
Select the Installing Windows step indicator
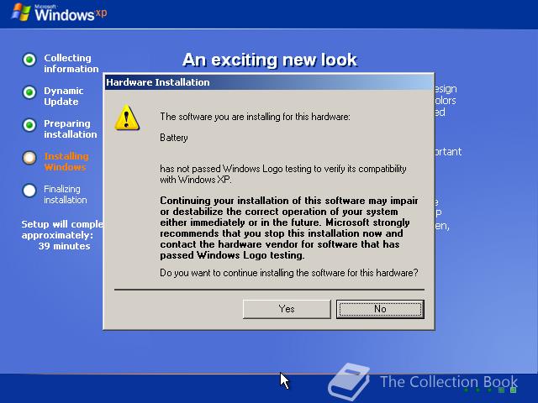(x=29, y=158)
